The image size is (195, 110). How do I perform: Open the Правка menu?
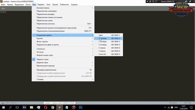click(10, 5)
